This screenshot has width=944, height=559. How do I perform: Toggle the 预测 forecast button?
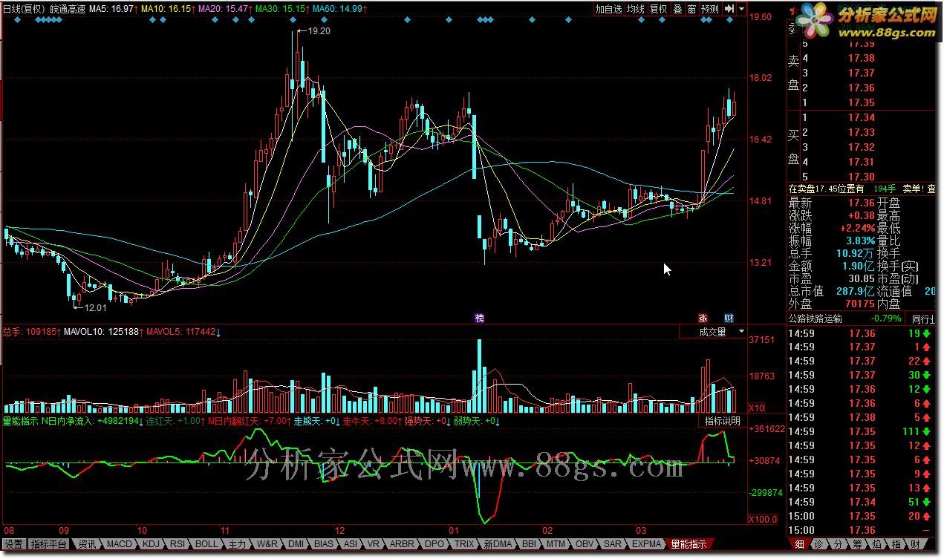click(710, 9)
